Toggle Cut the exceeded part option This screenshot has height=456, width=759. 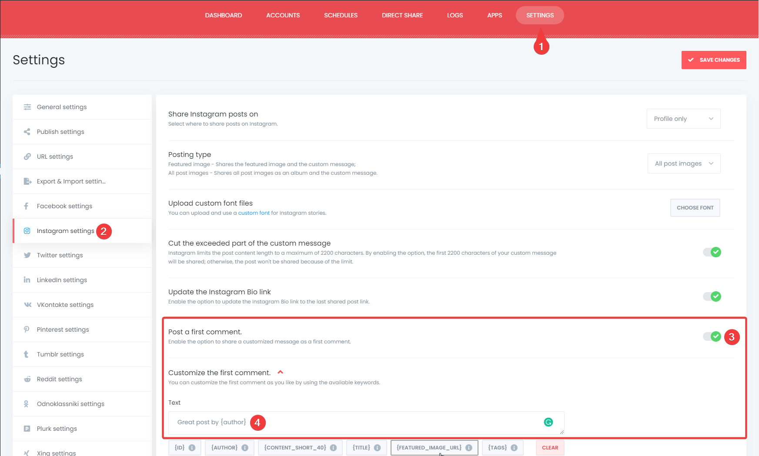pos(712,252)
